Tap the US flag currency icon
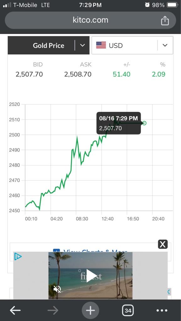Image resolution: width=181 pixels, height=321 pixels. point(101,45)
